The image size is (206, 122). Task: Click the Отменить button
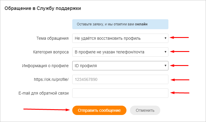pos(145,110)
